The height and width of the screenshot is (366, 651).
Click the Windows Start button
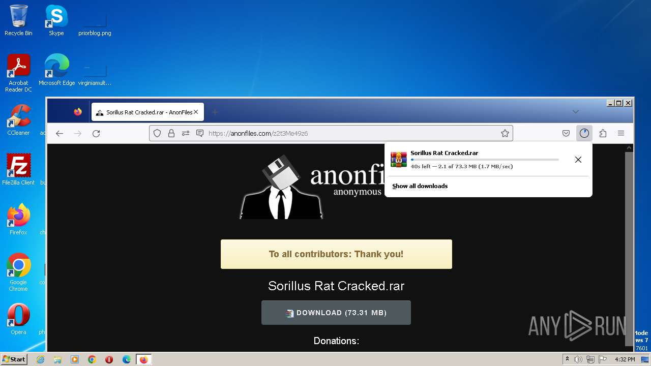tap(14, 359)
